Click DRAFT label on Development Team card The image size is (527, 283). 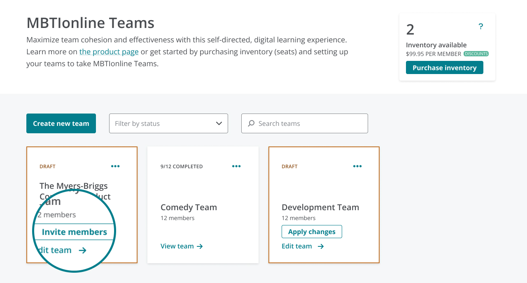pyautogui.click(x=289, y=167)
